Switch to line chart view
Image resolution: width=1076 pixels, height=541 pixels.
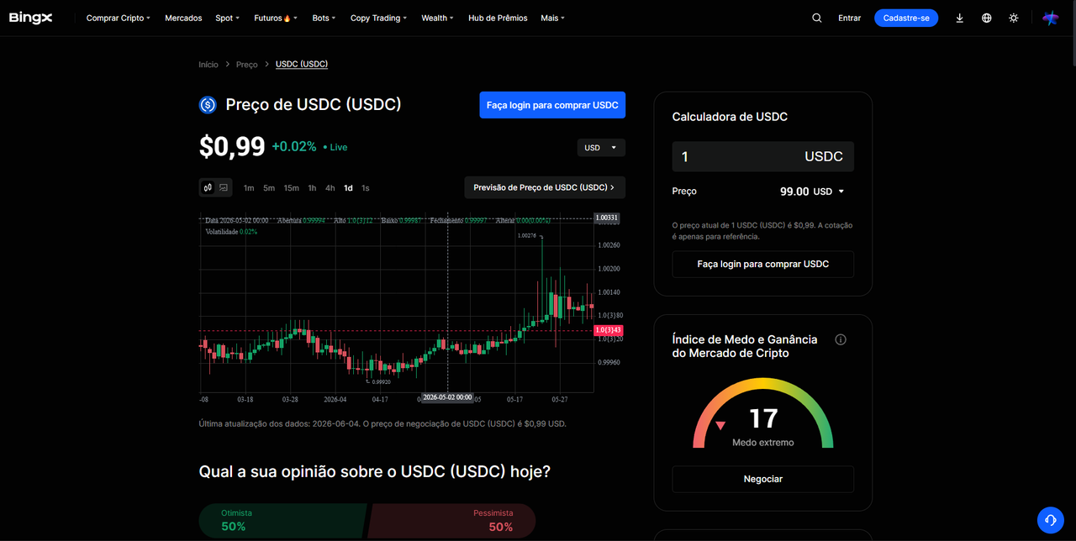tap(224, 187)
